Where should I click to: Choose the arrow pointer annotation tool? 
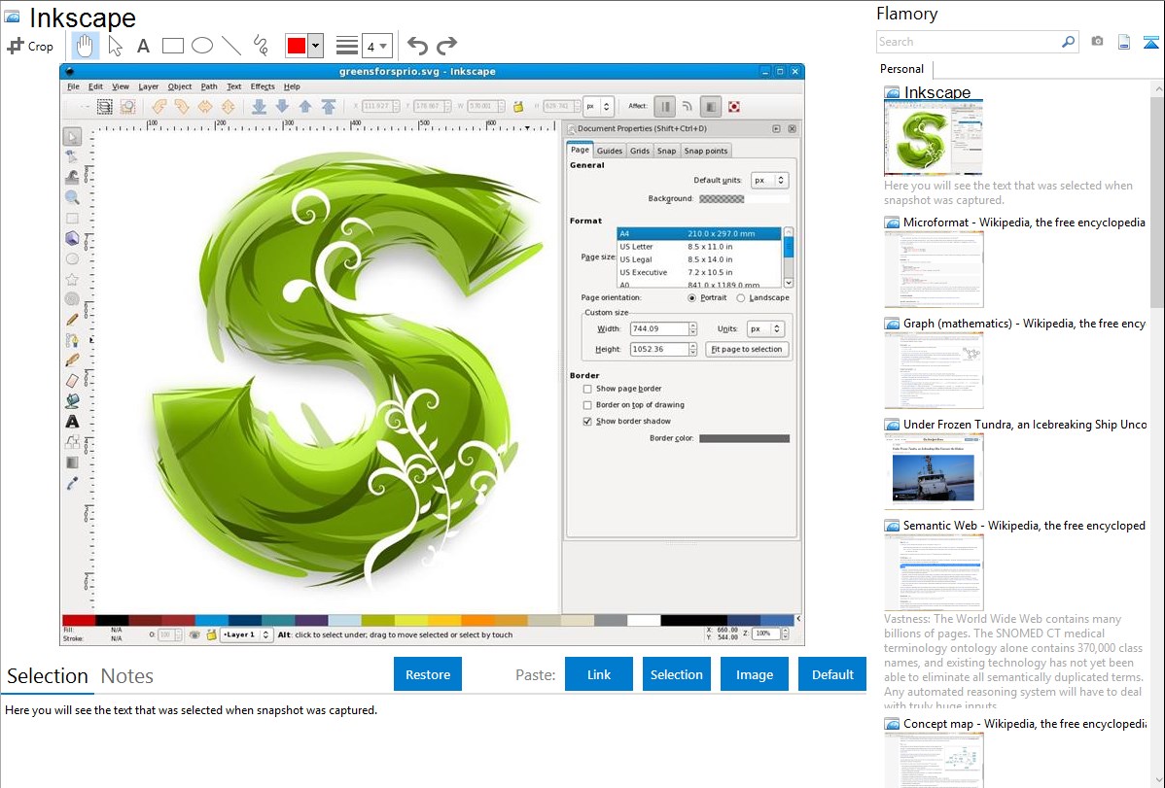[x=115, y=46]
